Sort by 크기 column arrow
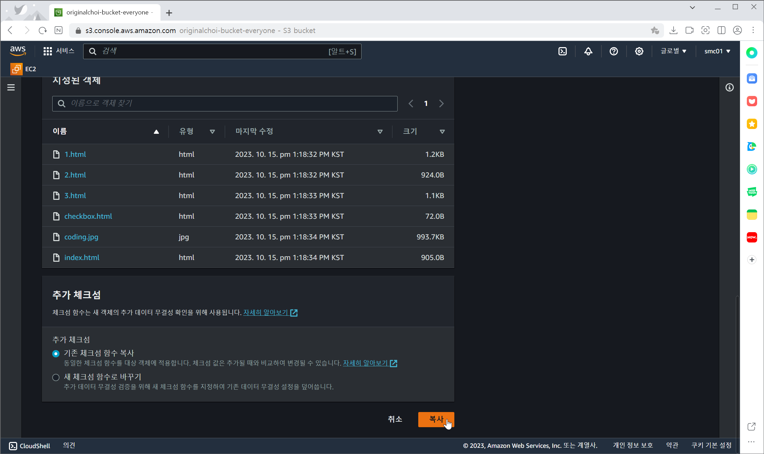Screen dimensions: 764x454 point(442,131)
